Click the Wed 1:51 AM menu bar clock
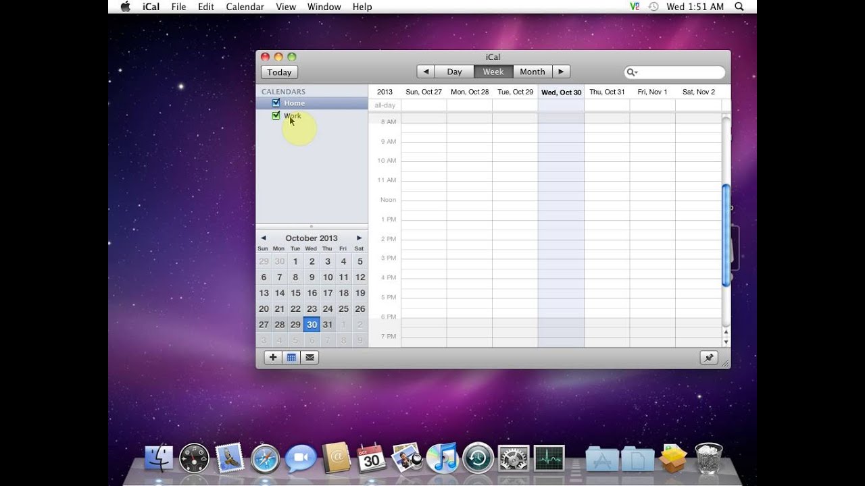865x486 pixels. click(695, 7)
